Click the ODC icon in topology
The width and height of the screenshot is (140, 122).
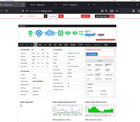(x=68, y=33)
